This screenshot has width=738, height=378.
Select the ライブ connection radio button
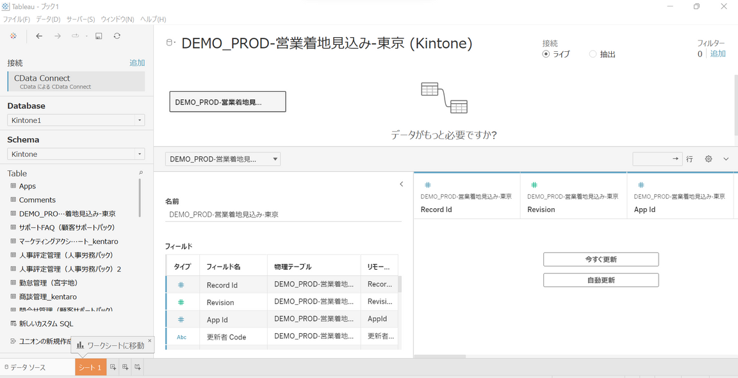pyautogui.click(x=546, y=54)
